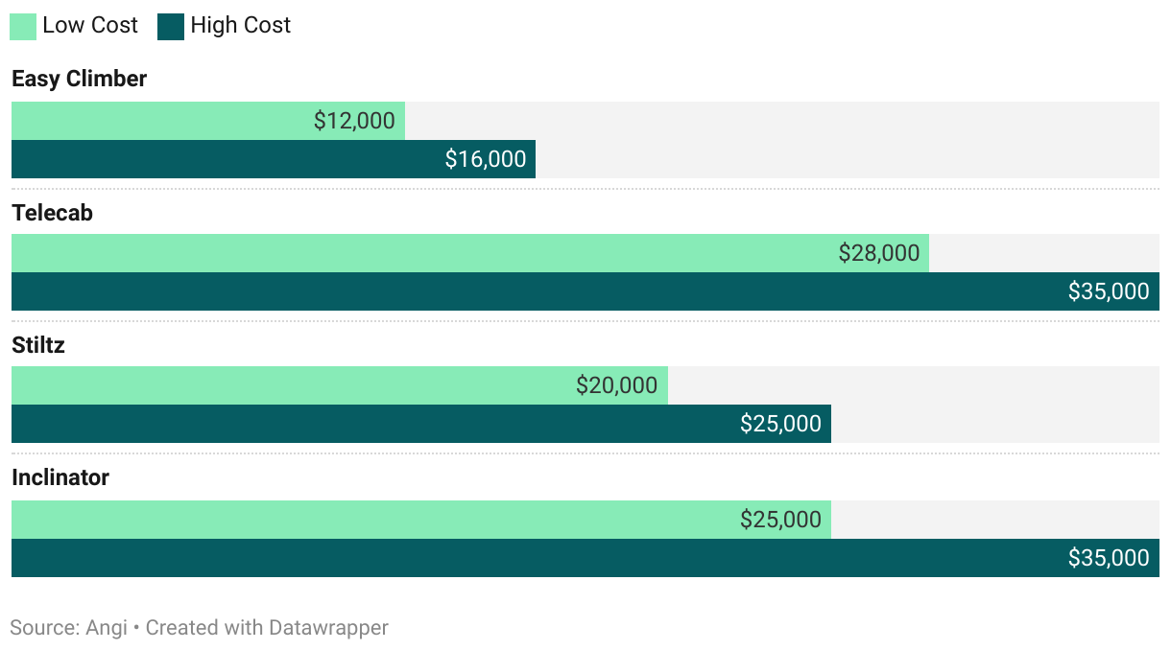This screenshot has width=1171, height=650.
Task: Click the dark teal High Cost legend swatch
Action: pos(171,26)
